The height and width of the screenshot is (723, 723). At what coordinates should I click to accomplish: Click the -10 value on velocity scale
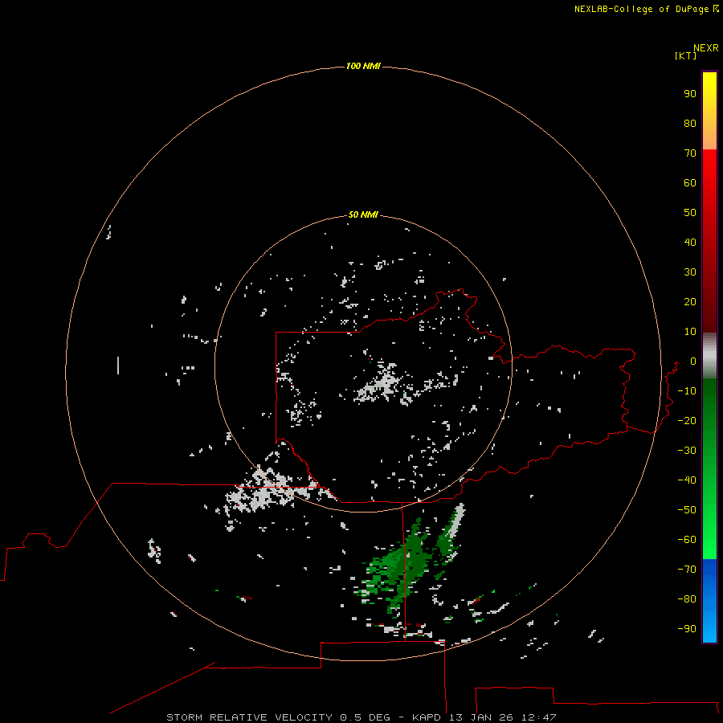(x=687, y=391)
